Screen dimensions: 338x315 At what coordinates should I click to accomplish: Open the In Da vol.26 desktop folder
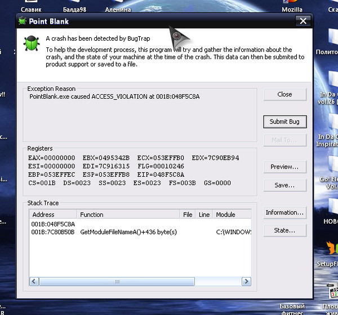click(329, 89)
